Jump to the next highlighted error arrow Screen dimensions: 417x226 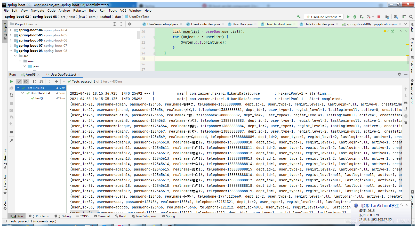(406, 31)
